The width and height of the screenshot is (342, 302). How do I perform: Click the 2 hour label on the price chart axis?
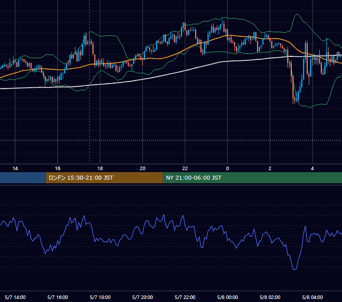[x=270, y=169]
